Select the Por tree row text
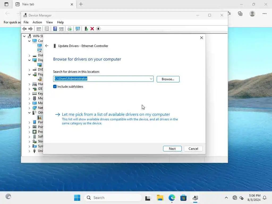This screenshot has height=204, width=272. [40, 122]
